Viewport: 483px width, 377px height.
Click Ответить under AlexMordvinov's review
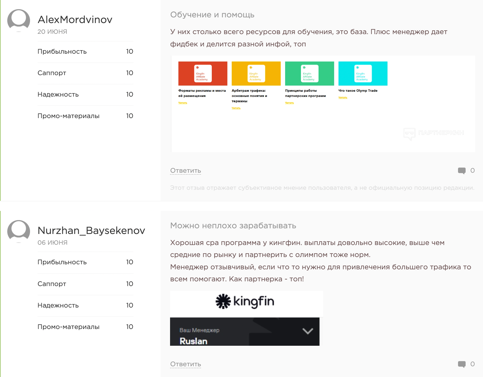click(x=186, y=171)
